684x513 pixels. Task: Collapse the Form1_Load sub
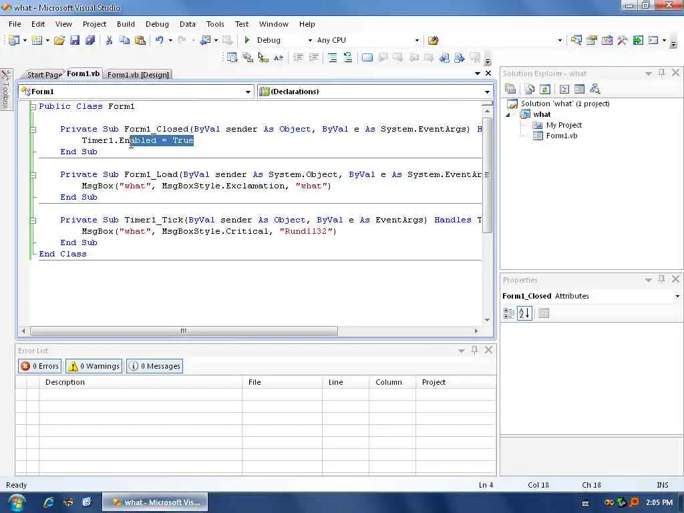[33, 175]
